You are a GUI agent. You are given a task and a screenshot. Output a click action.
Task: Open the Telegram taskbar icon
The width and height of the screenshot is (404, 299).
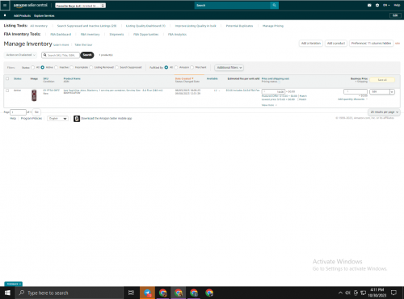[x=147, y=293]
